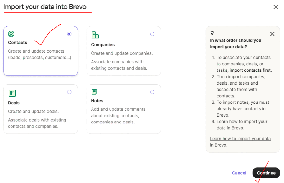Close the Import your data dialog
284x183 pixels.
pyautogui.click(x=275, y=7)
